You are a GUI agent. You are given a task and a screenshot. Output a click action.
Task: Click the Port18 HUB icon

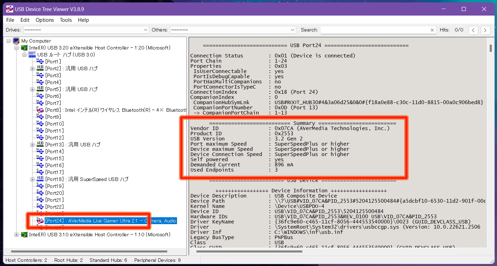[x=40, y=179]
